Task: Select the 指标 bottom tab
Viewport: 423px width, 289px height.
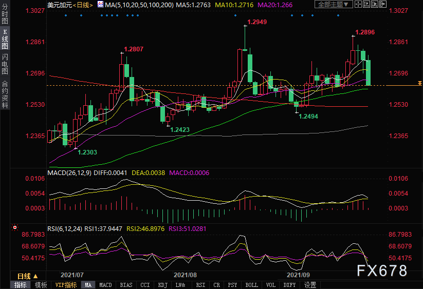Action: (20, 285)
